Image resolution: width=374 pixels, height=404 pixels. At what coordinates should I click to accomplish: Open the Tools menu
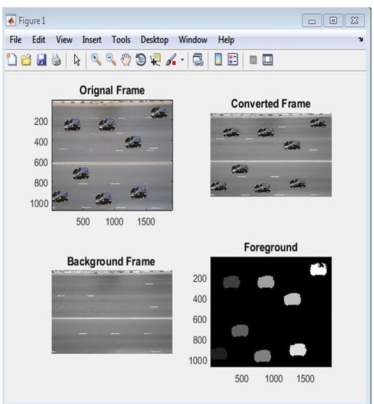[x=121, y=40]
